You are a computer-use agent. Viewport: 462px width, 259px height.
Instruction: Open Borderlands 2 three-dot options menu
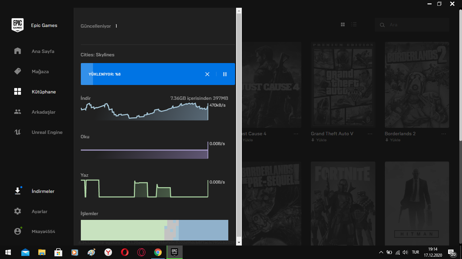[444, 134]
